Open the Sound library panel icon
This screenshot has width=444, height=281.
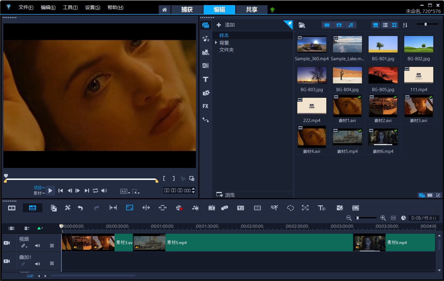point(206,39)
